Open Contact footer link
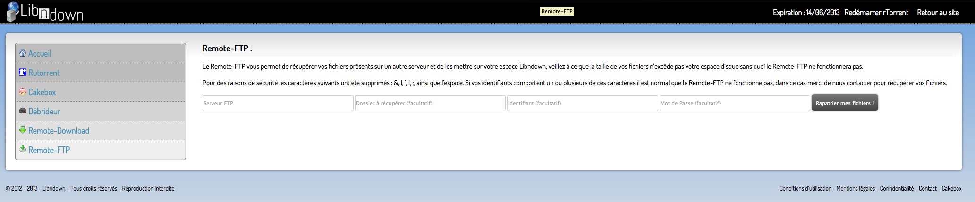Image resolution: width=975 pixels, height=202 pixels. pos(928,188)
